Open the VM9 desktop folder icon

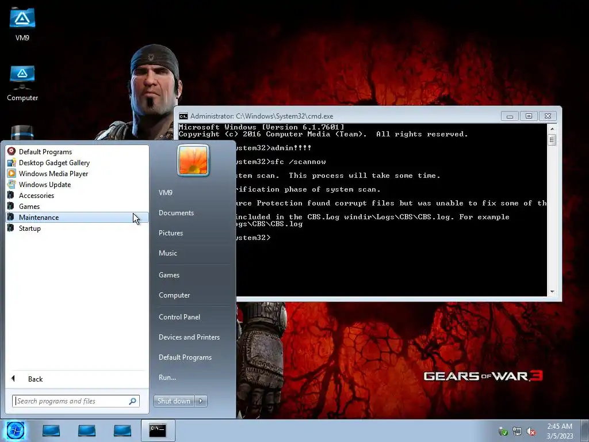[22, 18]
